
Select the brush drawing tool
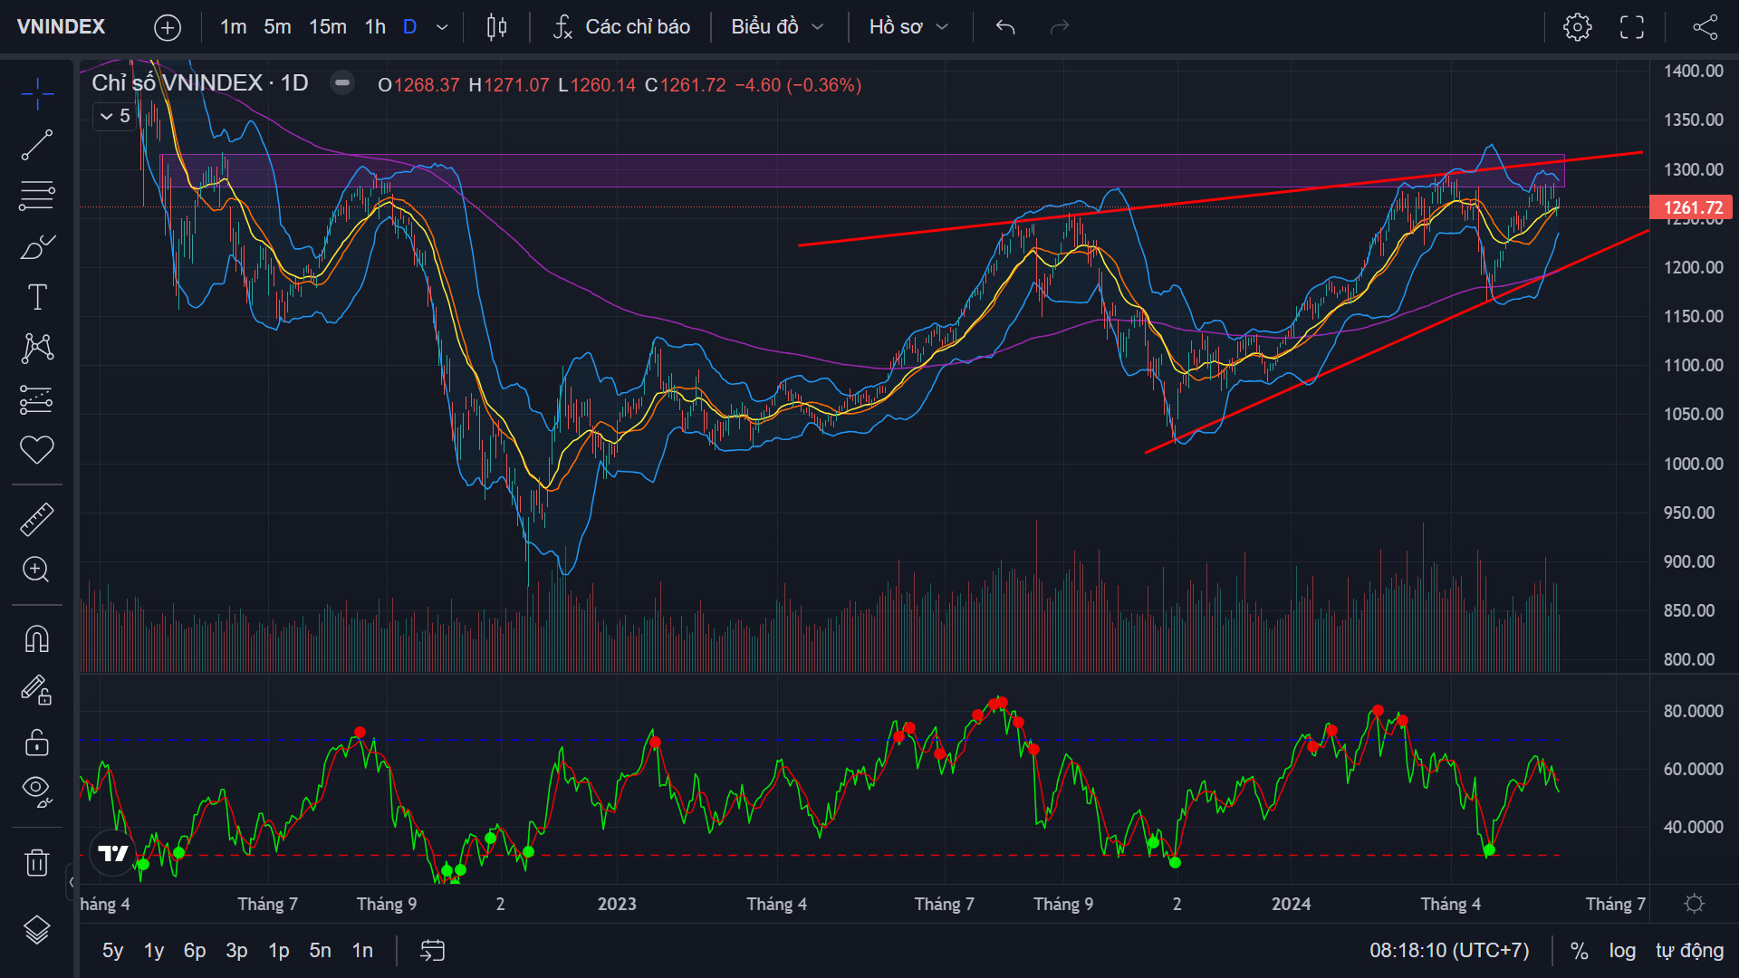coord(37,246)
